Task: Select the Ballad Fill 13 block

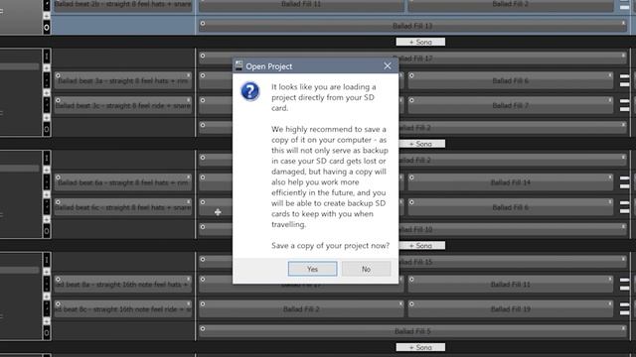Action: click(x=412, y=26)
